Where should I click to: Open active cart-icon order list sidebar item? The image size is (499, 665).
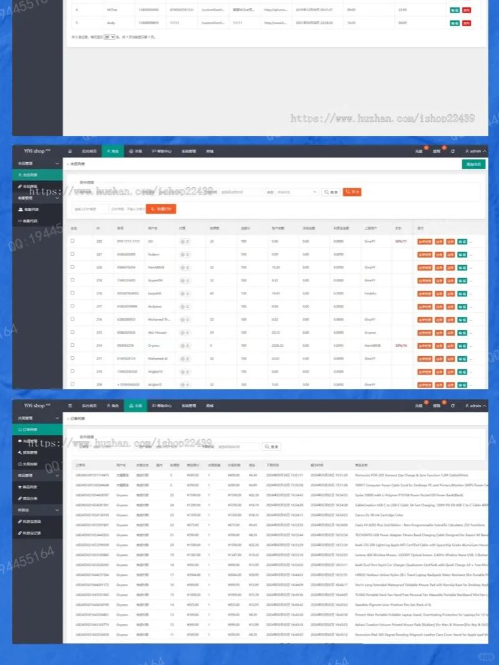click(37, 429)
